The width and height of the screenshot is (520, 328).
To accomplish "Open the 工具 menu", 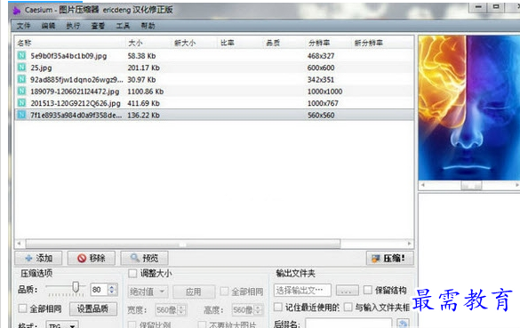I will tap(123, 26).
